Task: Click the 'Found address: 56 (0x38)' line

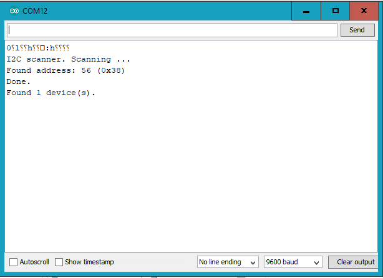Action: 65,70
